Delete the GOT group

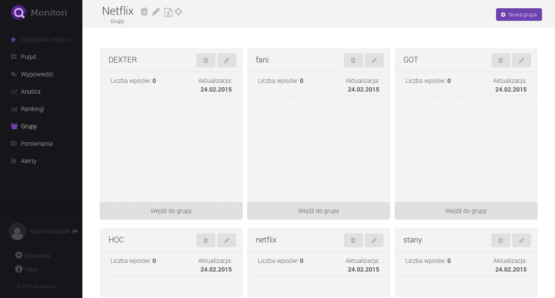pos(501,60)
